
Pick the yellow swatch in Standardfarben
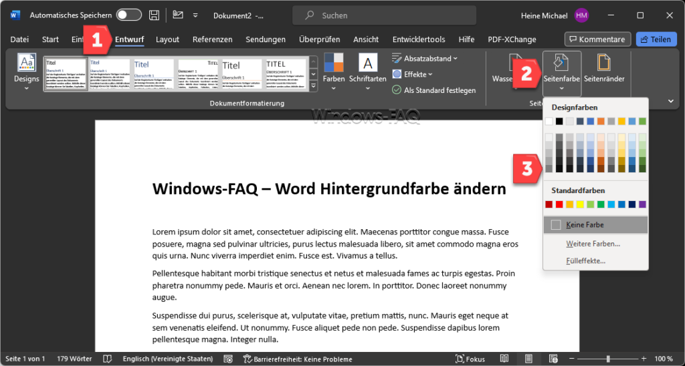[x=580, y=204]
